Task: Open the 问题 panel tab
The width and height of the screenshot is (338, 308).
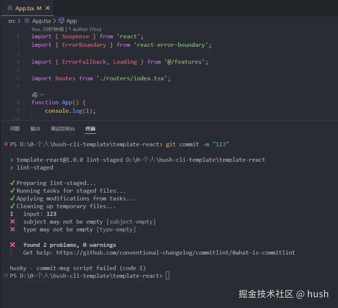Action: 15,129
